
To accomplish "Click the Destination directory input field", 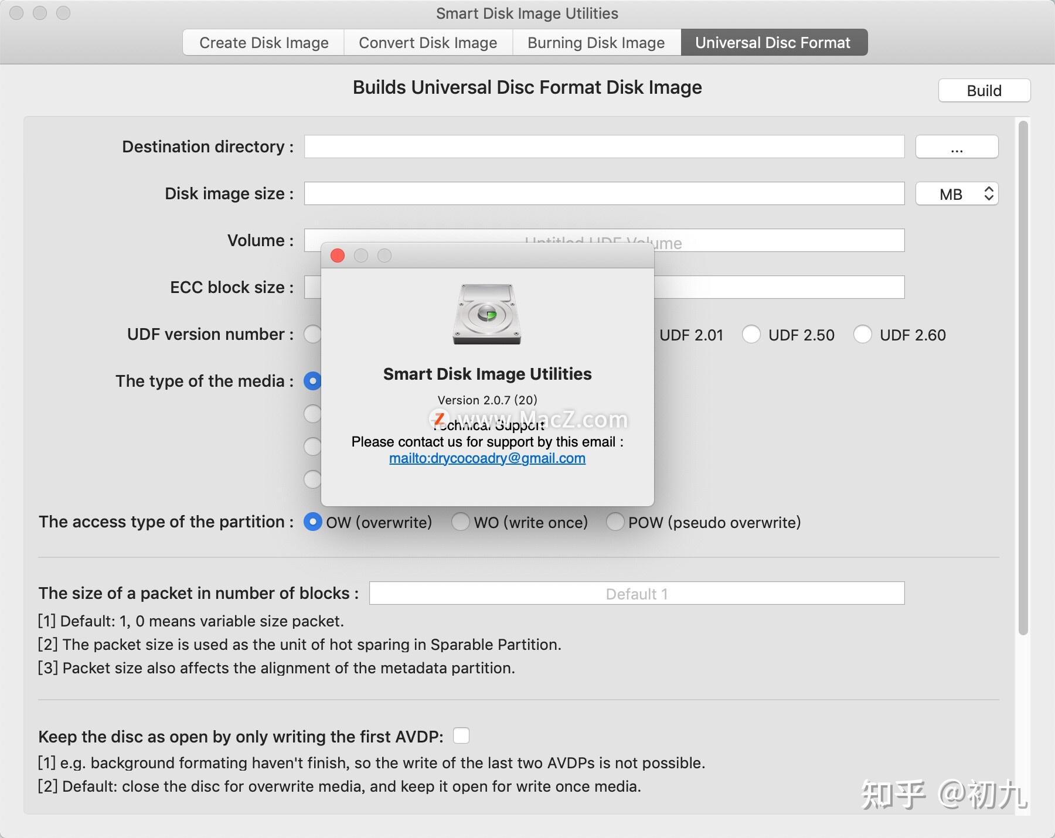I will (603, 147).
